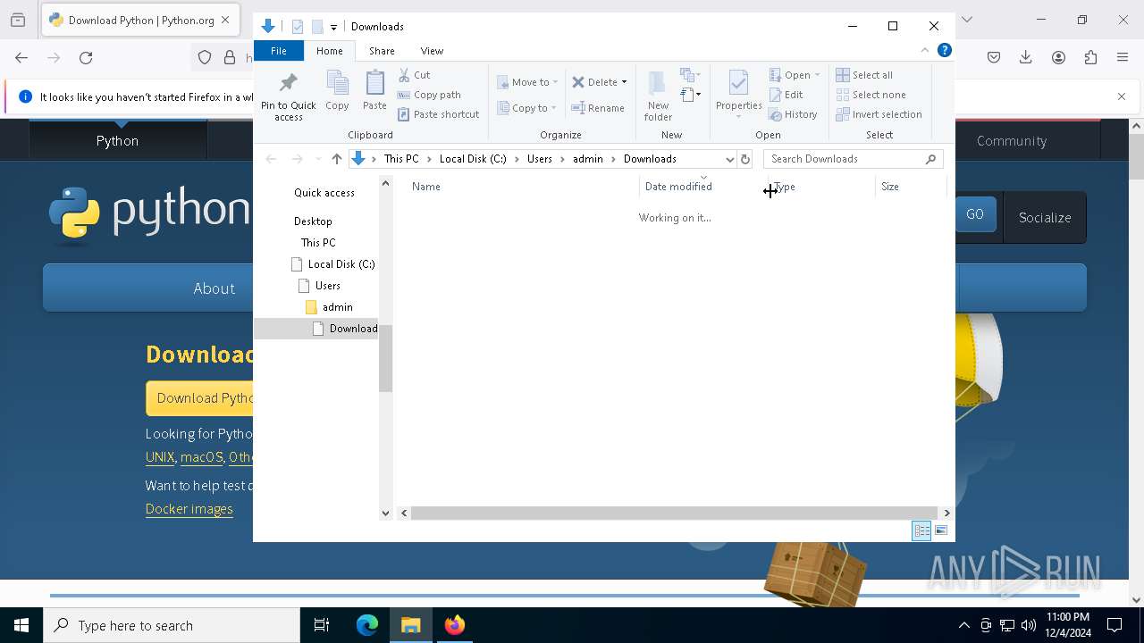
Task: Select Cut in the Clipboard group
Action: coord(414,75)
